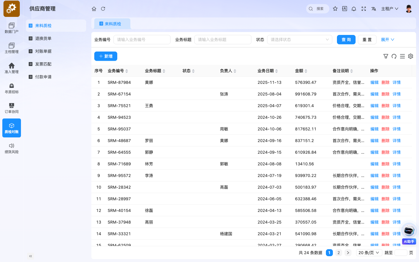
Task: Click the favorites star icon
Action: (335, 9)
